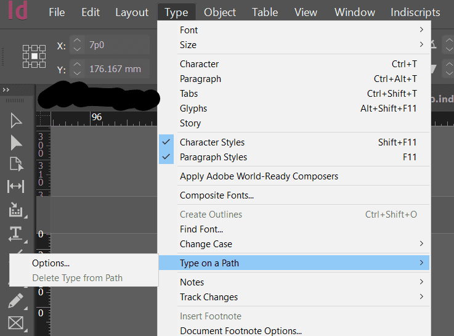Activate the Gap tool

[16, 186]
